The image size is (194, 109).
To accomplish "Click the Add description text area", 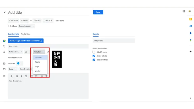I will [48, 89].
